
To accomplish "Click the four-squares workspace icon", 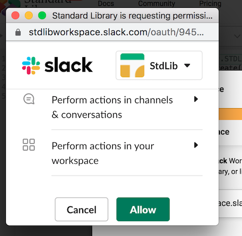I will pos(29,145).
